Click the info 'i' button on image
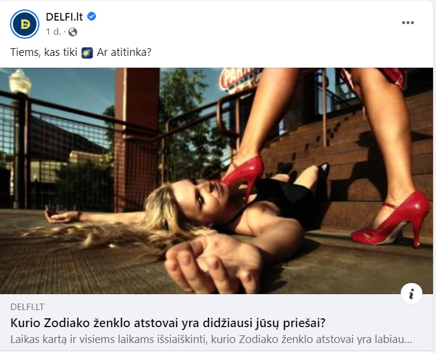 pyautogui.click(x=411, y=294)
